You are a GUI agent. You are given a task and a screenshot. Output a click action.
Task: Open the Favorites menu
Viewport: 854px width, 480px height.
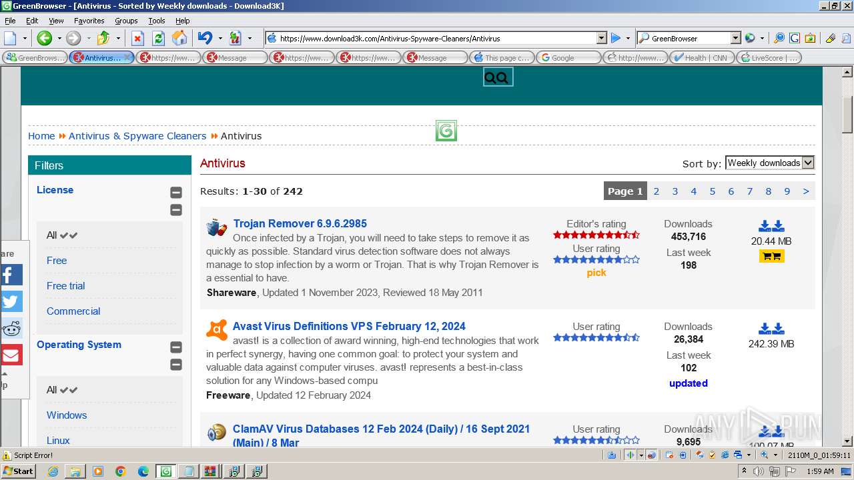pos(89,21)
